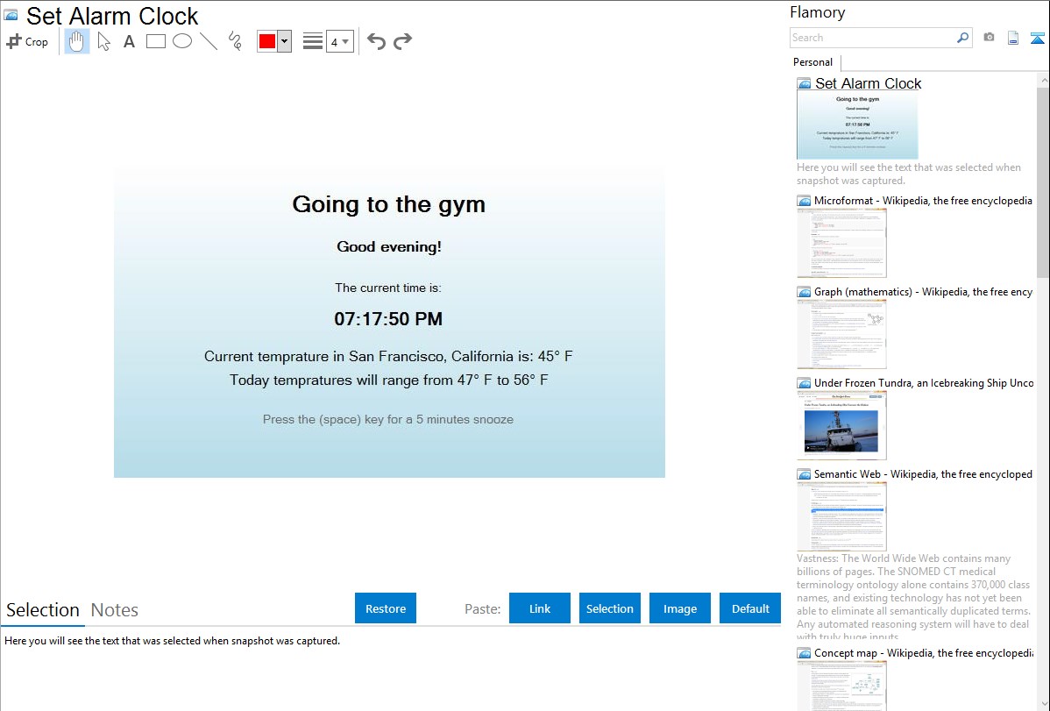Click the sidebar scroll up arrow
Screen dimensions: 1050x711
1043,80
